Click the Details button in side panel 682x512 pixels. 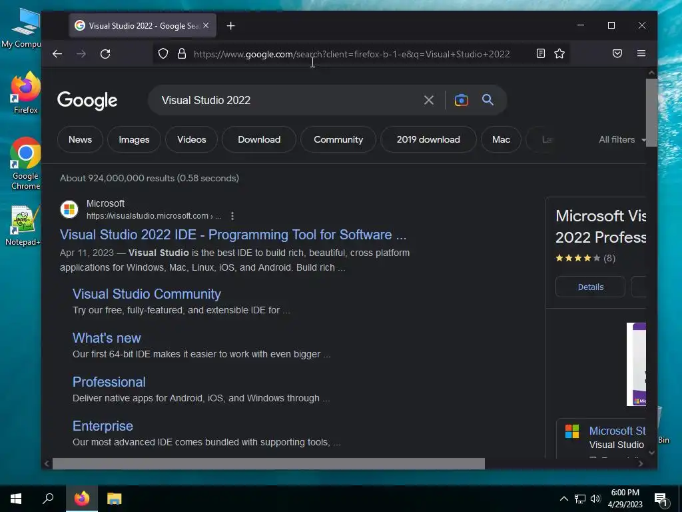click(590, 287)
